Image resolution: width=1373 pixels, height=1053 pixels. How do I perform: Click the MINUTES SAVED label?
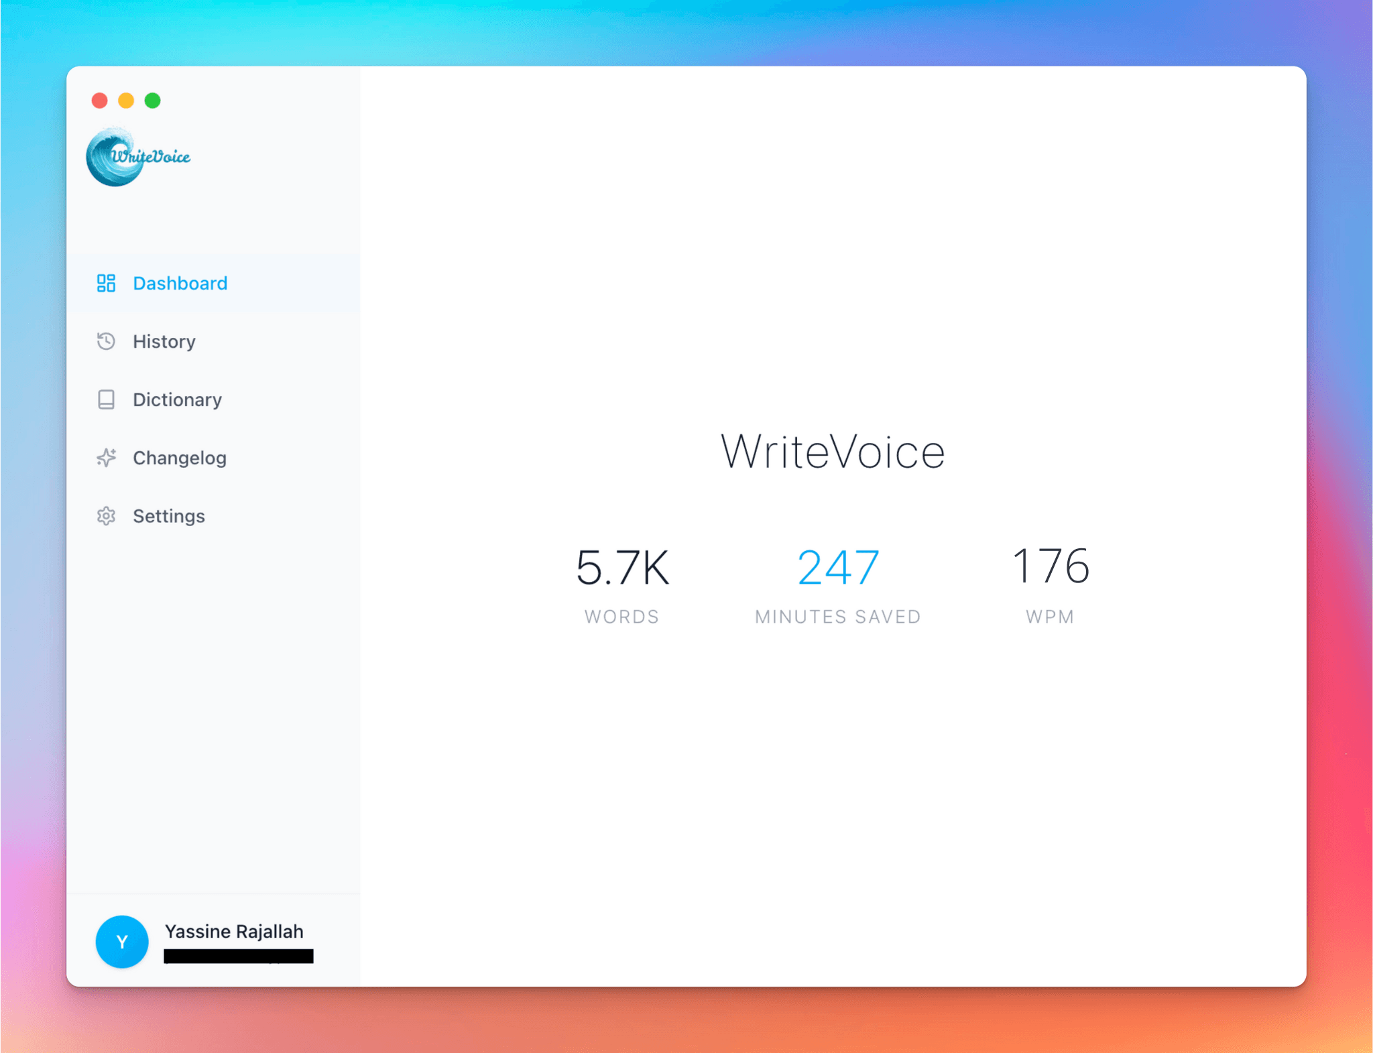point(838,617)
